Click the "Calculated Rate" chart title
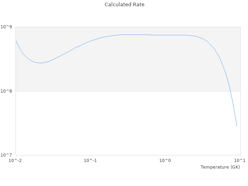The width and height of the screenshot is (248, 186). pos(124,5)
